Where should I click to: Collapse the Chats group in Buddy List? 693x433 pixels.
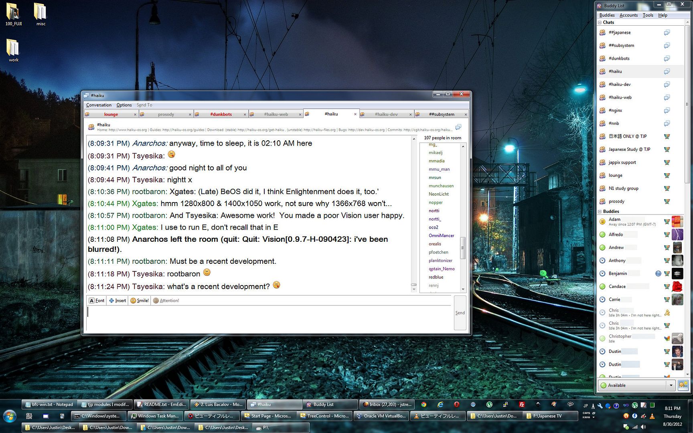pos(600,22)
